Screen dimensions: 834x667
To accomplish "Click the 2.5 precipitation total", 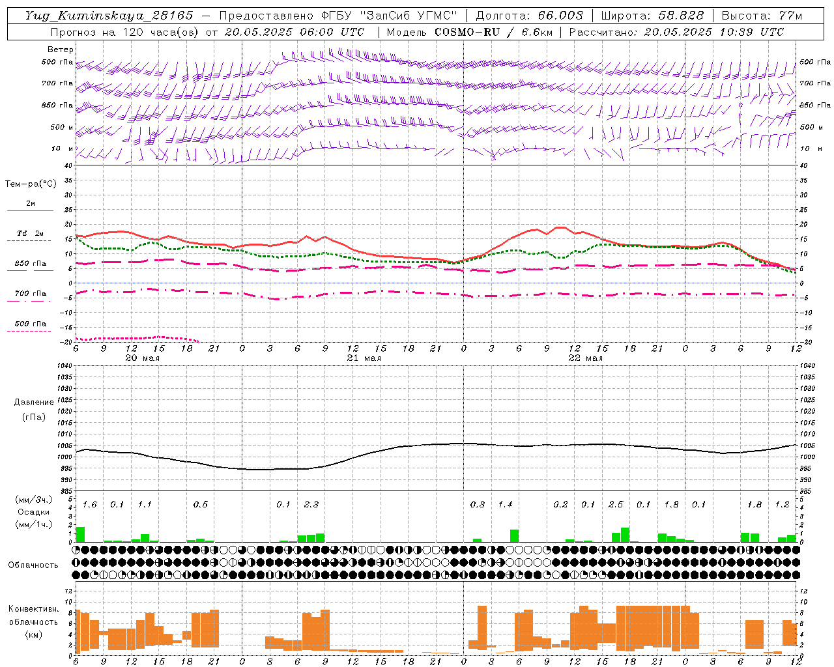I will pyautogui.click(x=616, y=505).
